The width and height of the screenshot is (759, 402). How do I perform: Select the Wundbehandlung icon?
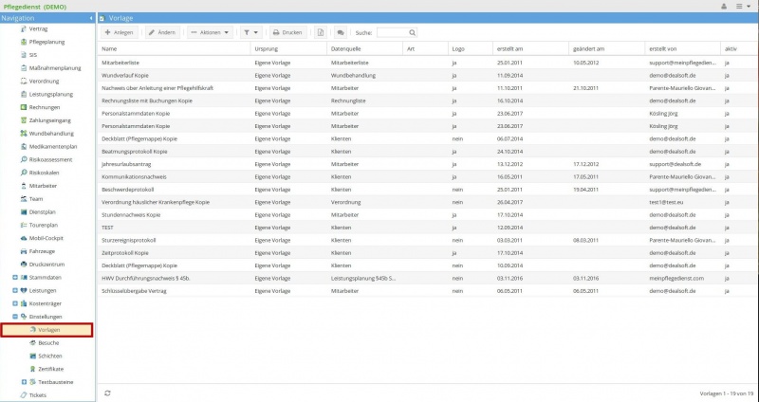pyautogui.click(x=24, y=134)
